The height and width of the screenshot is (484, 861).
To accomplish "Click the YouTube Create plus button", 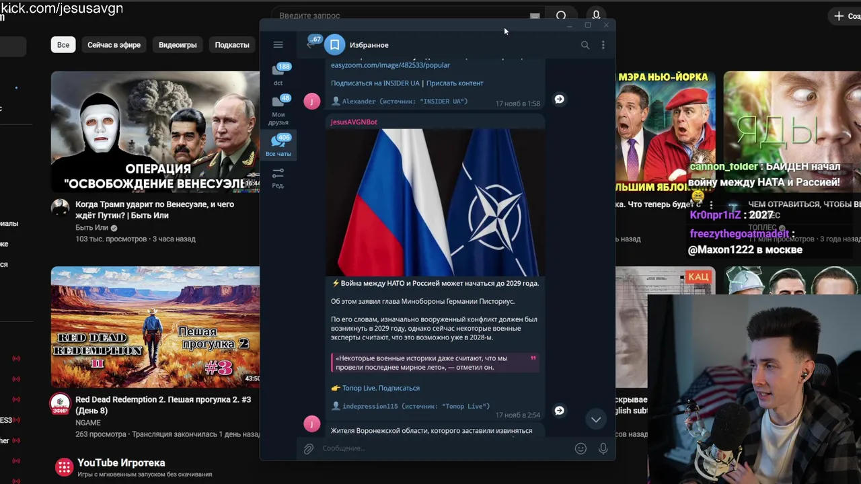I will point(846,15).
